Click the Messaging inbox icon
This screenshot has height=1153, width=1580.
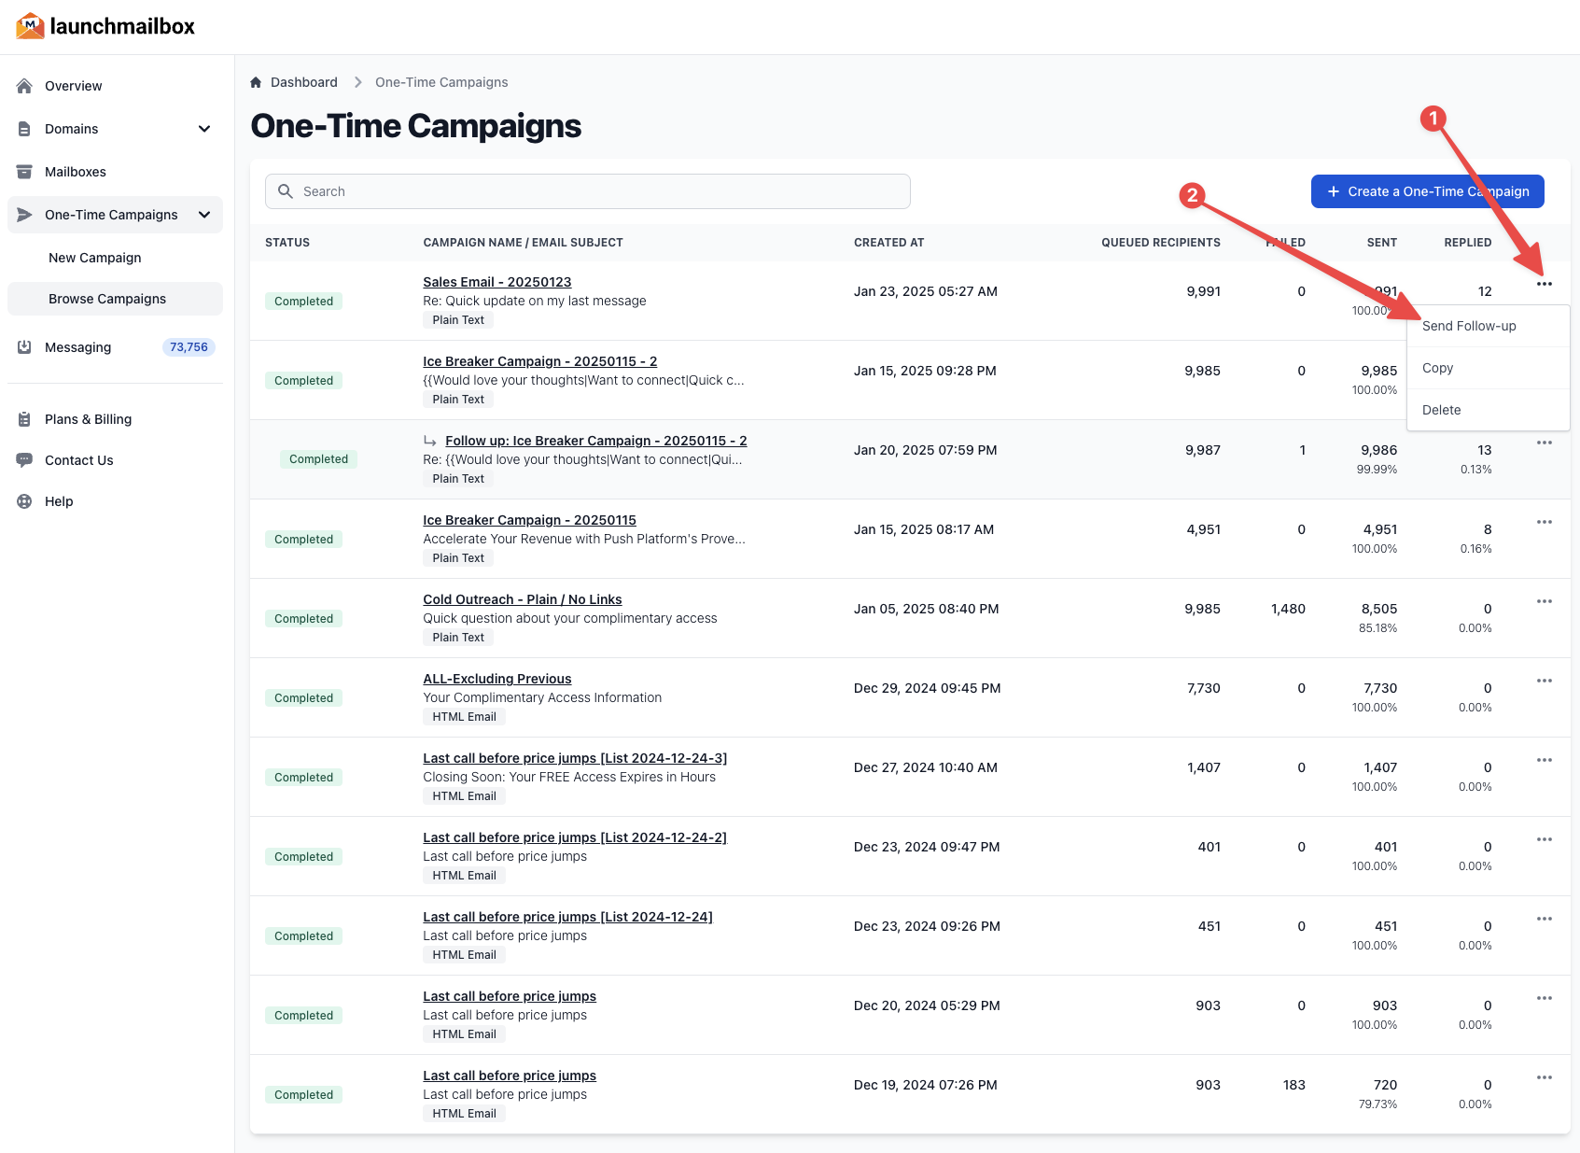[25, 347]
